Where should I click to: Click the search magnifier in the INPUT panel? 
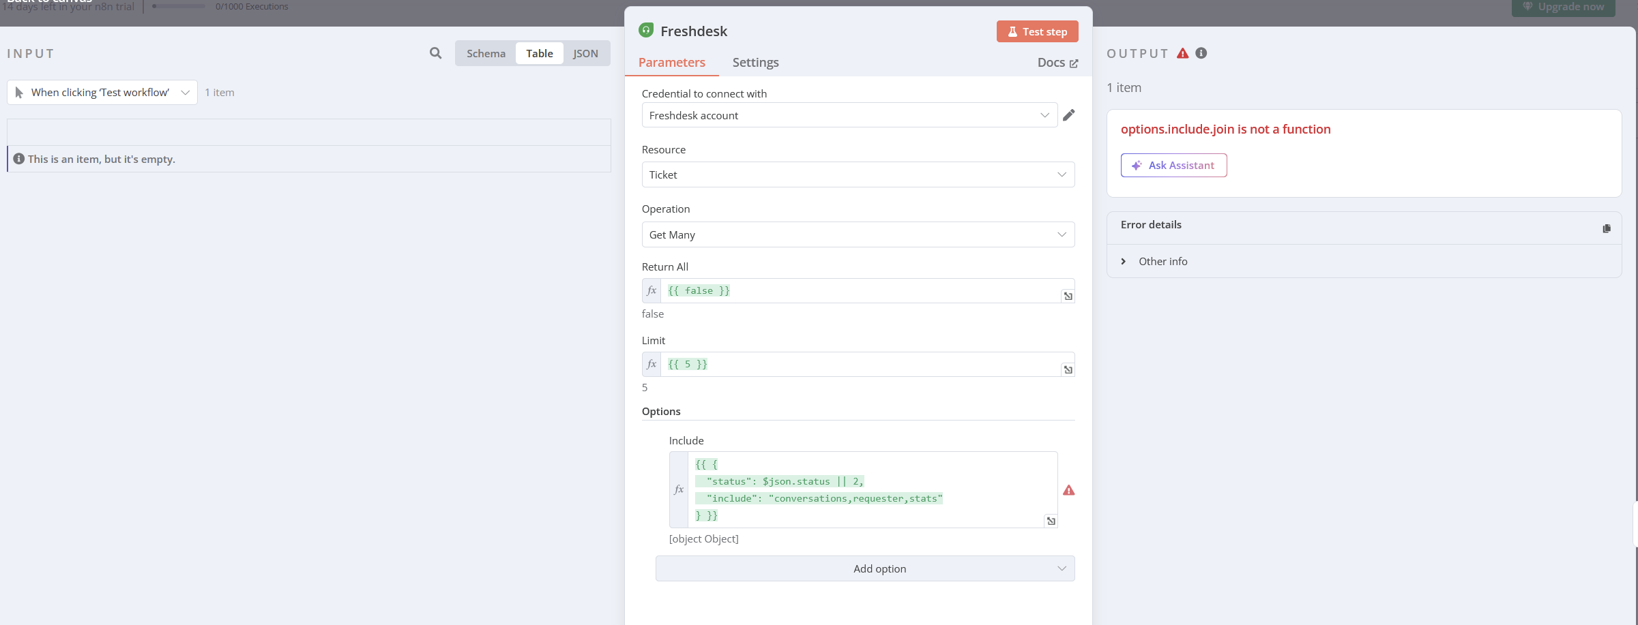[x=435, y=52]
